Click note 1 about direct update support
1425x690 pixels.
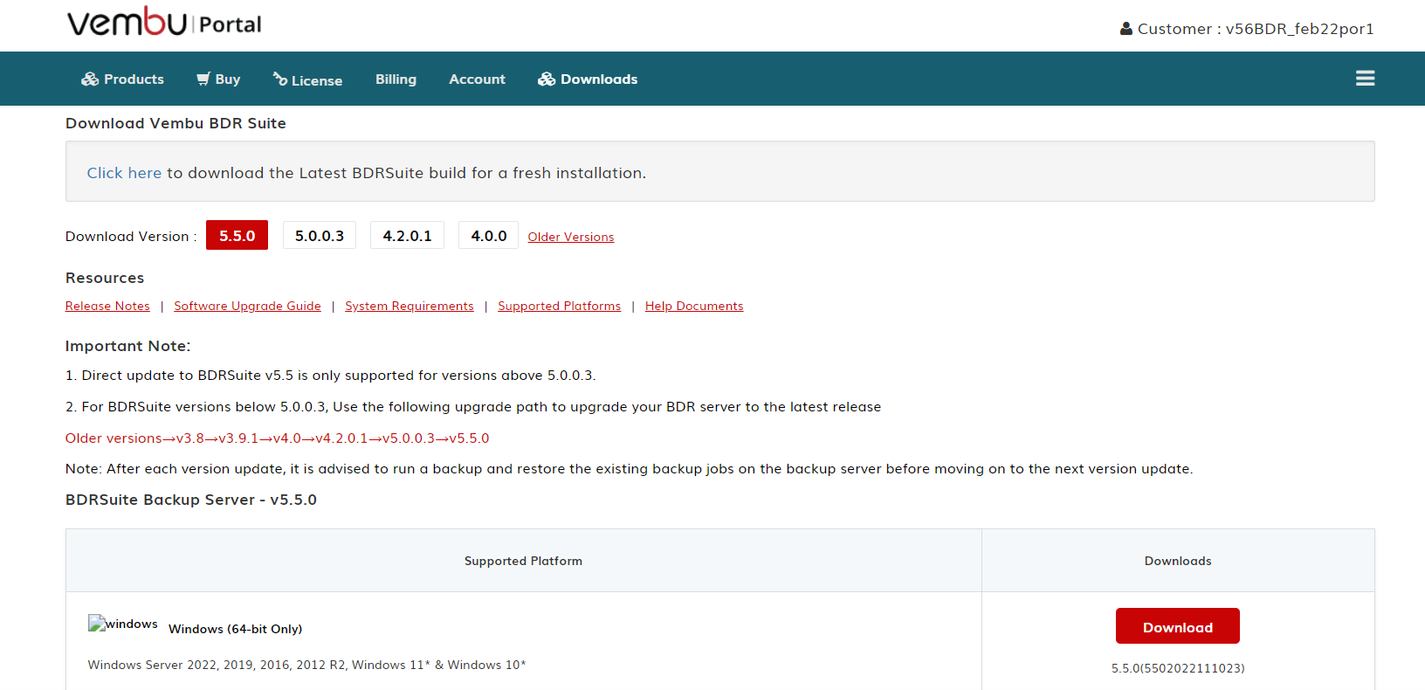(331, 376)
